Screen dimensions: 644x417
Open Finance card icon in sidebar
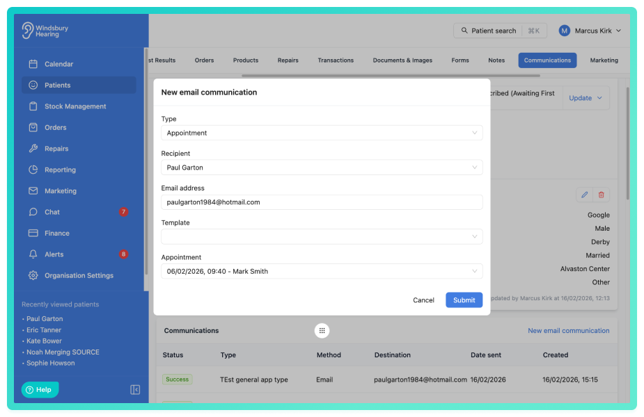(33, 233)
